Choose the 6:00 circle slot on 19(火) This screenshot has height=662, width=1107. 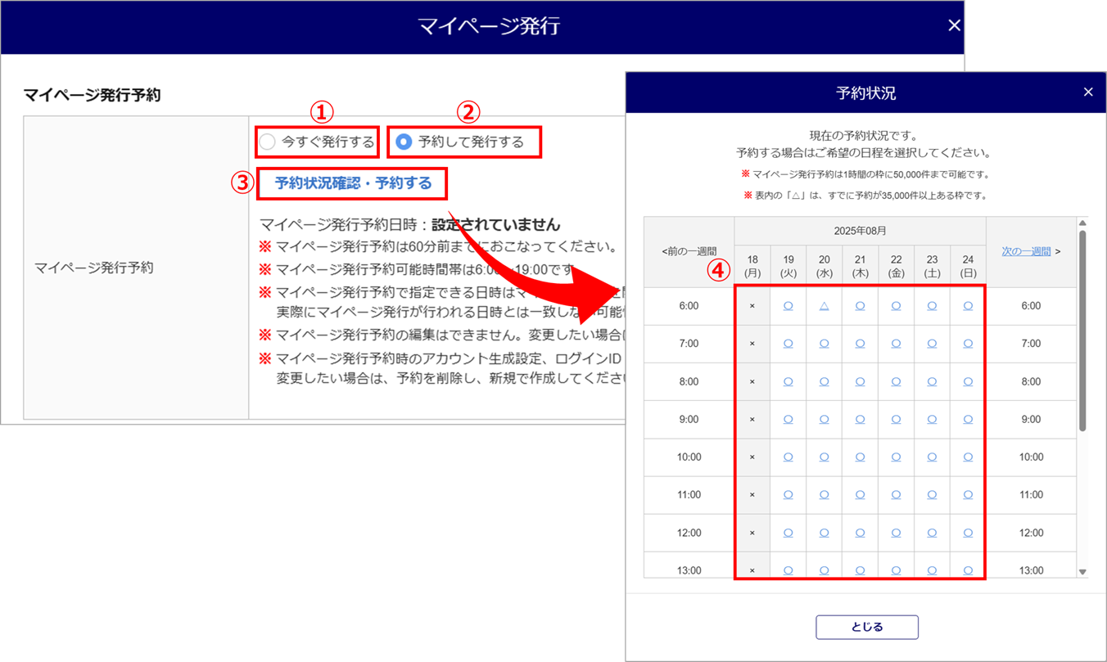pyautogui.click(x=788, y=306)
